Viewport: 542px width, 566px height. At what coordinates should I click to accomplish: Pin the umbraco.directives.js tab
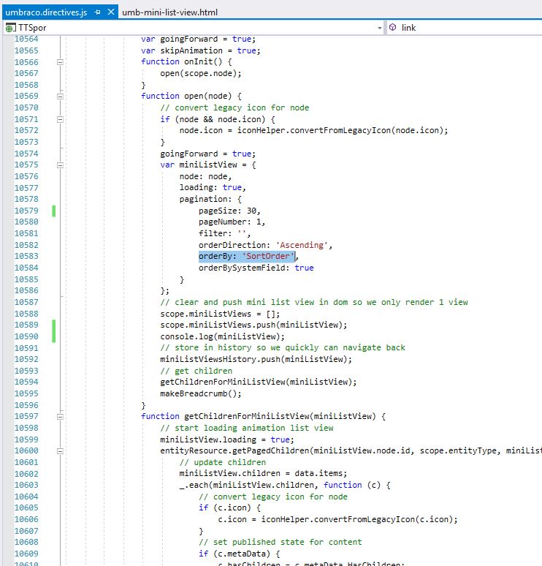pyautogui.click(x=97, y=12)
